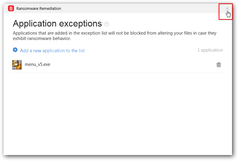Click the Bitdefender logo in the title bar
The image size is (238, 161).
(x=11, y=9)
